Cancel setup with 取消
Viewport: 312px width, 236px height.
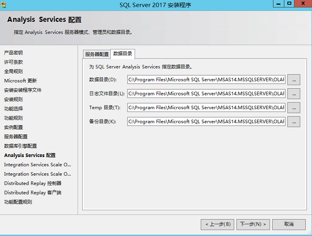point(289,224)
